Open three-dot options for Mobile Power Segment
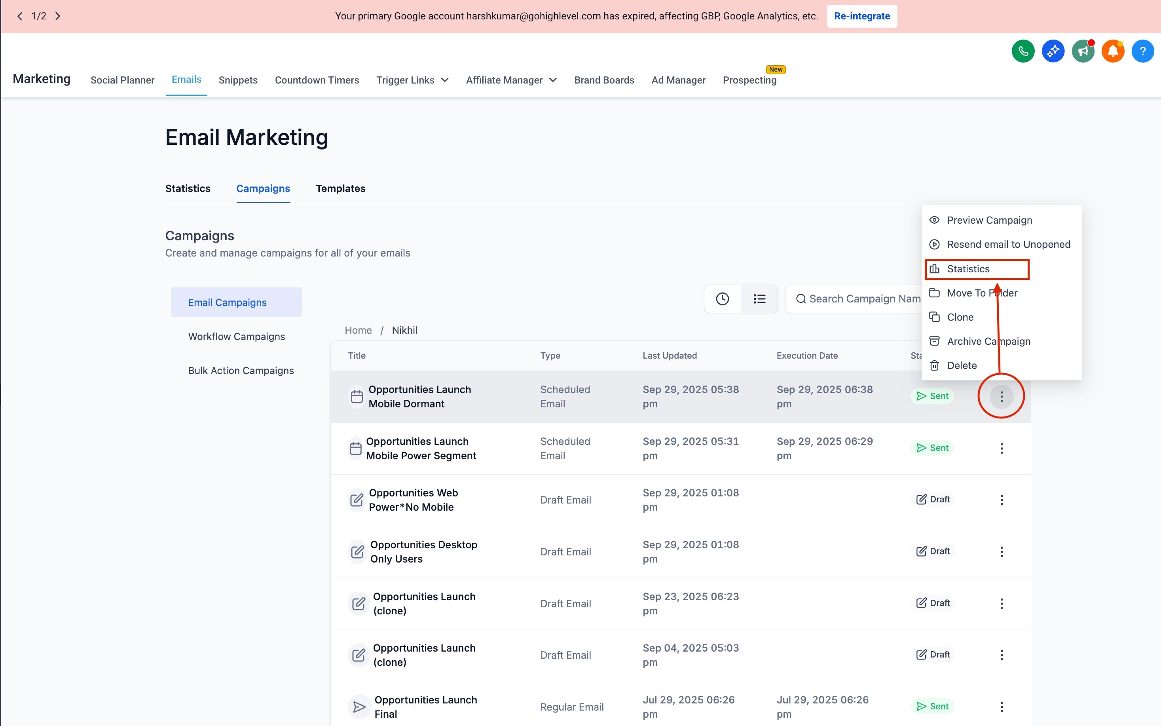The image size is (1161, 726). pos(1001,448)
